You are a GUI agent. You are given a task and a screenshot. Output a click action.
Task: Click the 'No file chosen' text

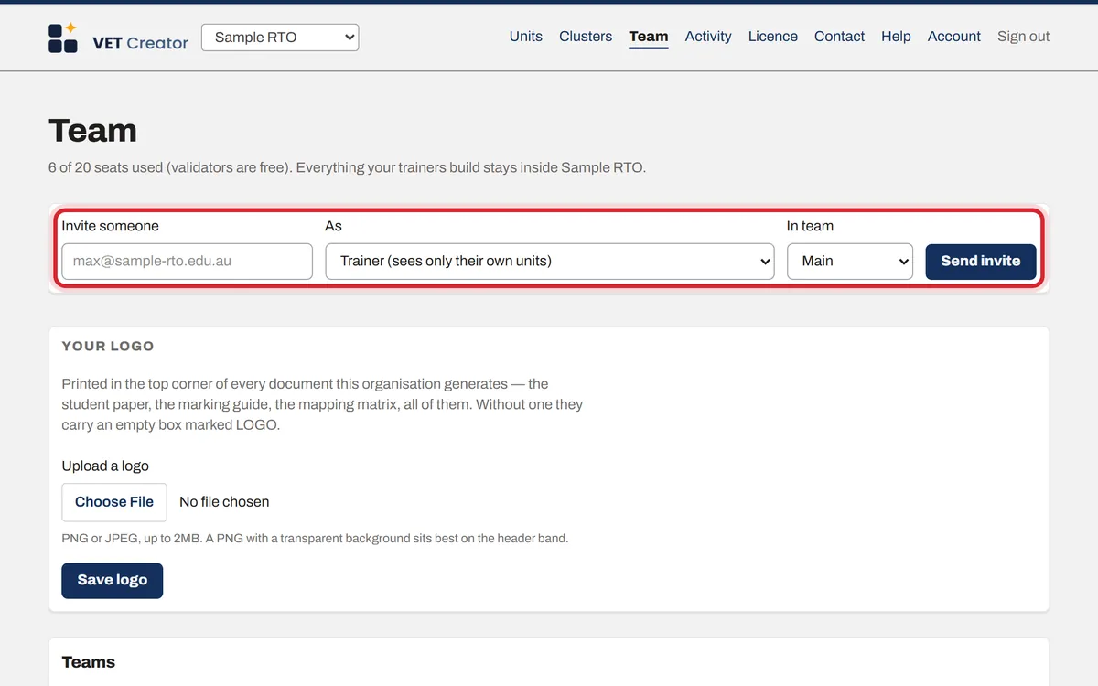(224, 502)
